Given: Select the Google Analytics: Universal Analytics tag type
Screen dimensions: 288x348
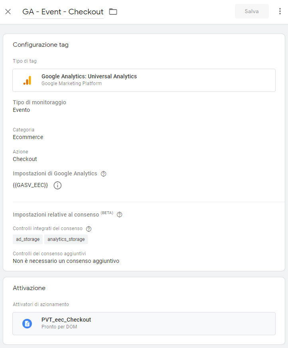Looking at the screenshot, I should [x=144, y=80].
